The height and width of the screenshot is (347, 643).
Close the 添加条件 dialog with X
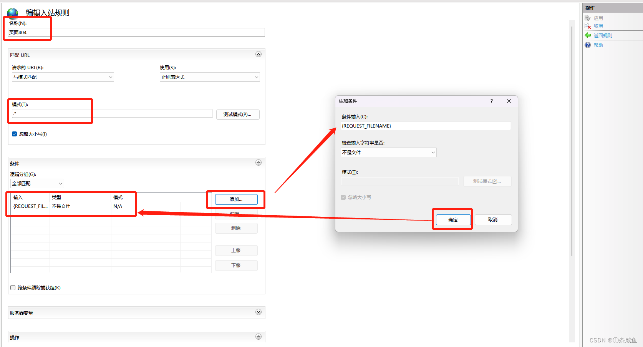(x=509, y=101)
